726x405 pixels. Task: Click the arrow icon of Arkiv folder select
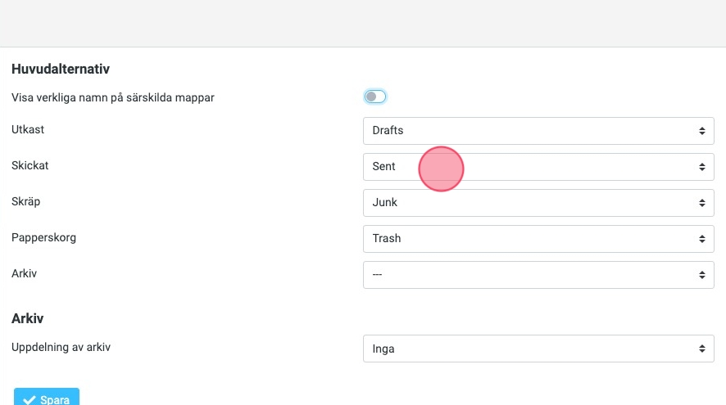(701, 275)
